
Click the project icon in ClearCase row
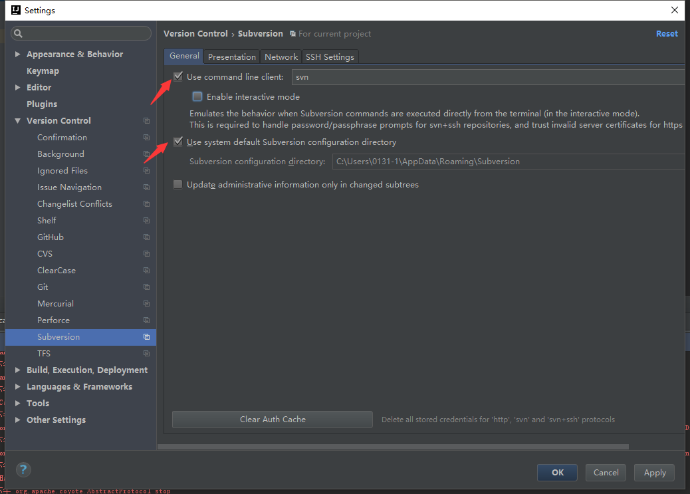(x=146, y=271)
